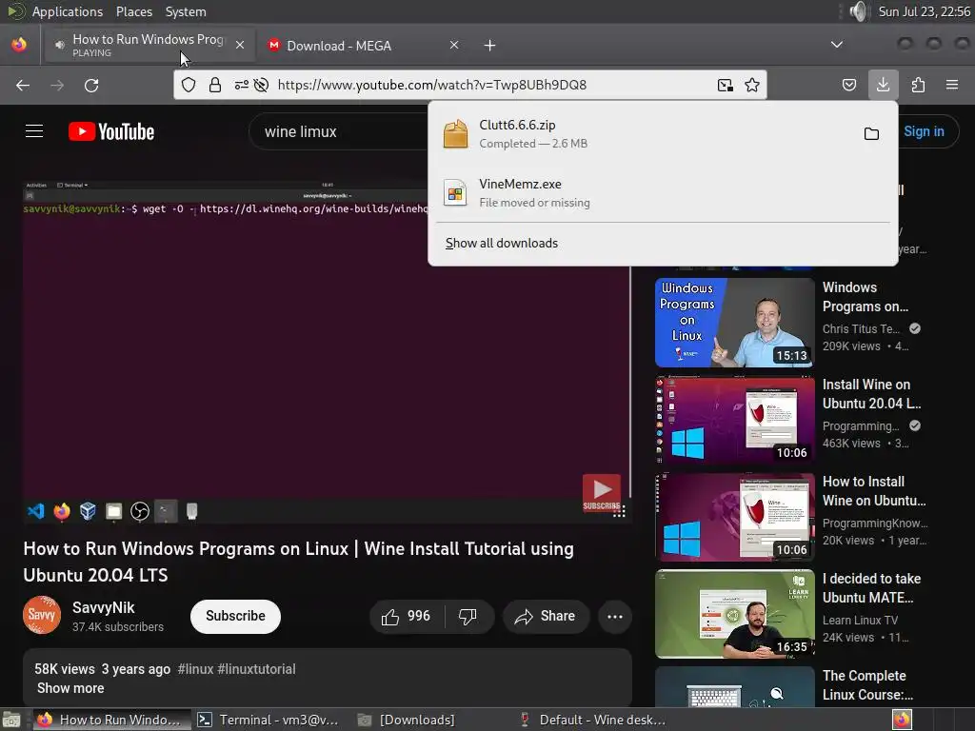This screenshot has height=731, width=975.
Task: Click the Firefox icon in the system tray
Action: click(x=902, y=720)
